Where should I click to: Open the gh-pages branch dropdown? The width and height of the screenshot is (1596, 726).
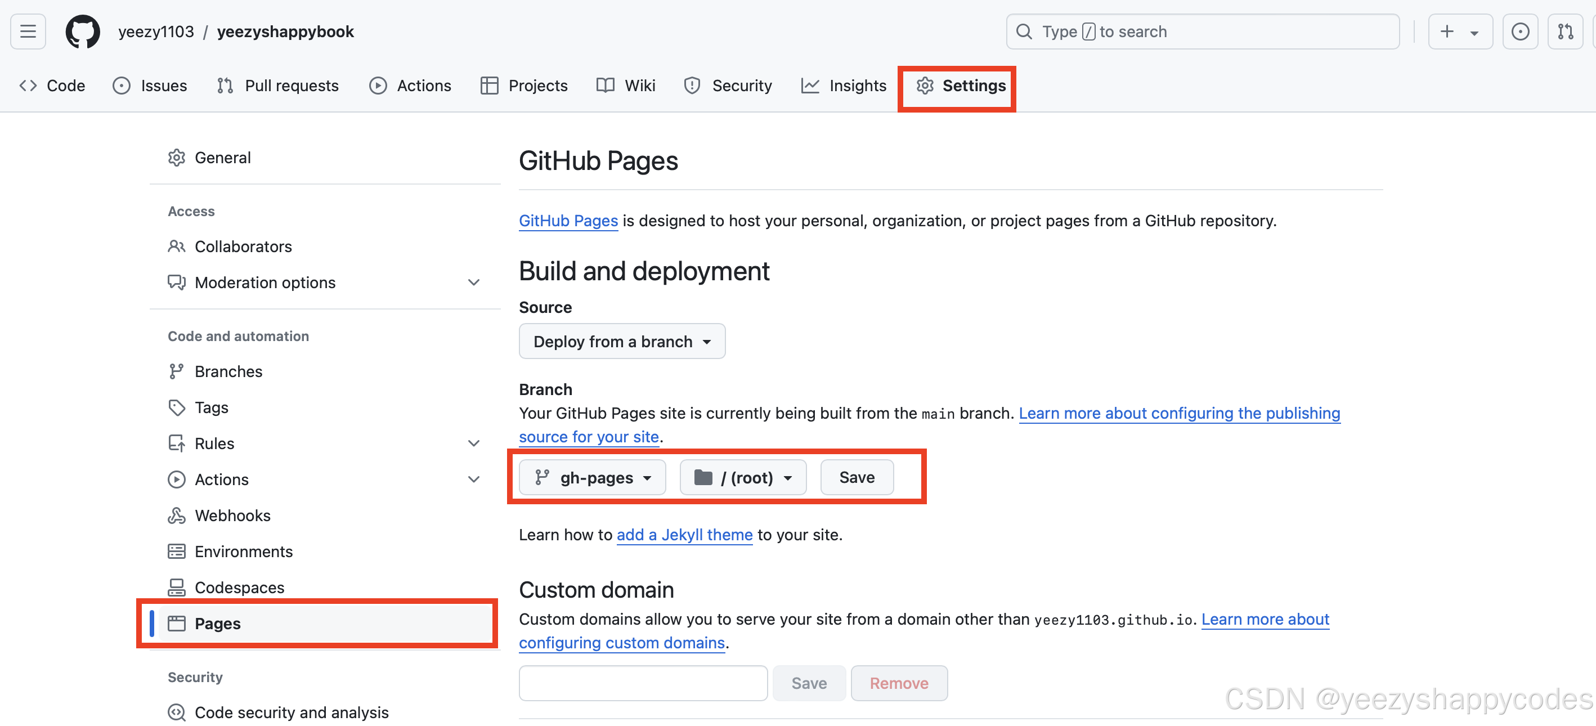click(x=592, y=477)
